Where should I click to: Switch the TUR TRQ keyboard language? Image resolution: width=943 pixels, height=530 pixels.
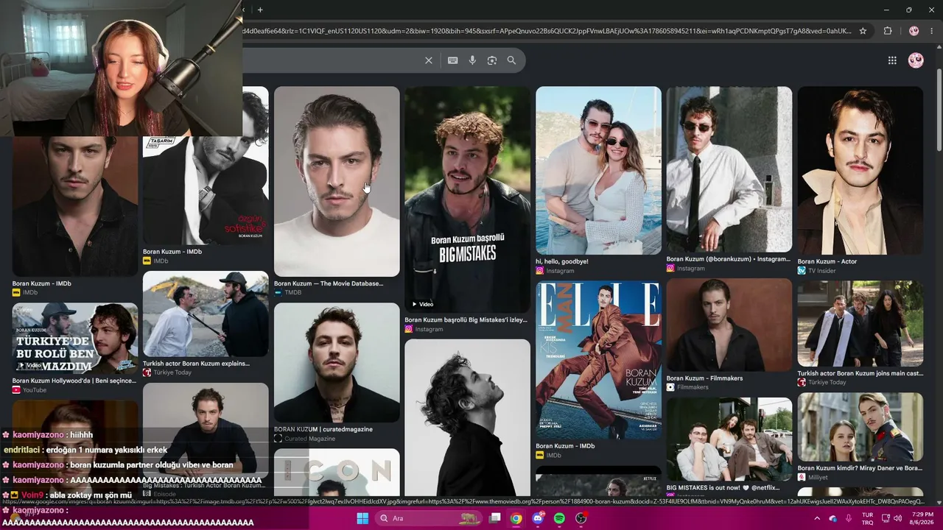click(x=867, y=518)
